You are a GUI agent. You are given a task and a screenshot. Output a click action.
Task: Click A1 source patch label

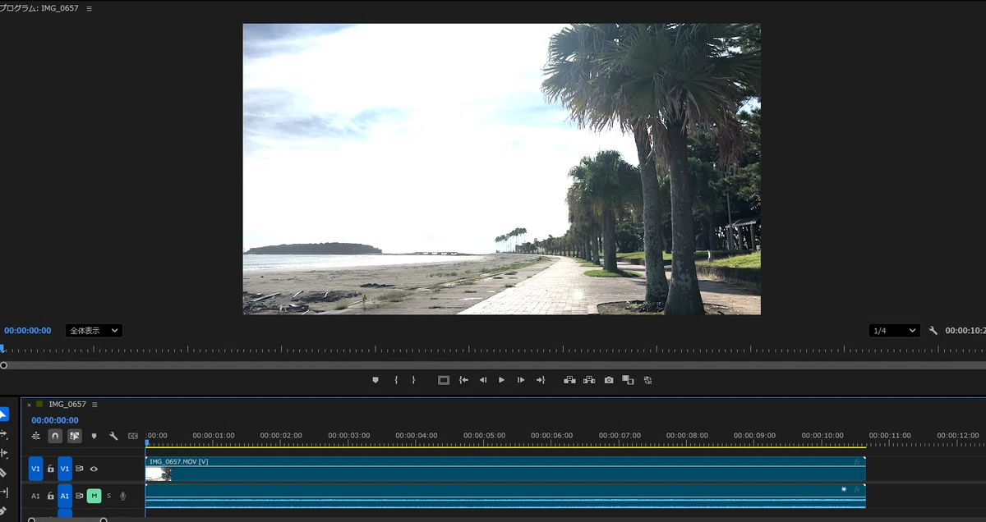(x=35, y=496)
